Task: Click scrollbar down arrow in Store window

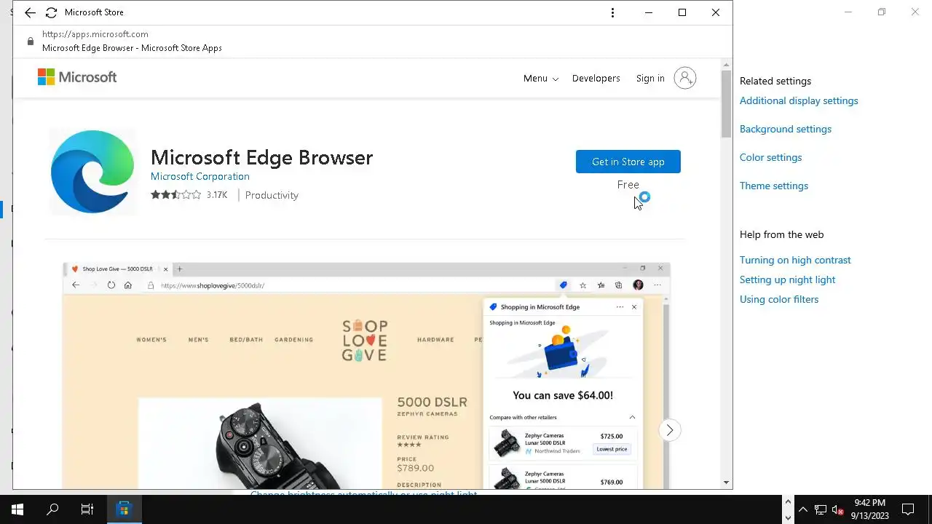Action: (726, 483)
